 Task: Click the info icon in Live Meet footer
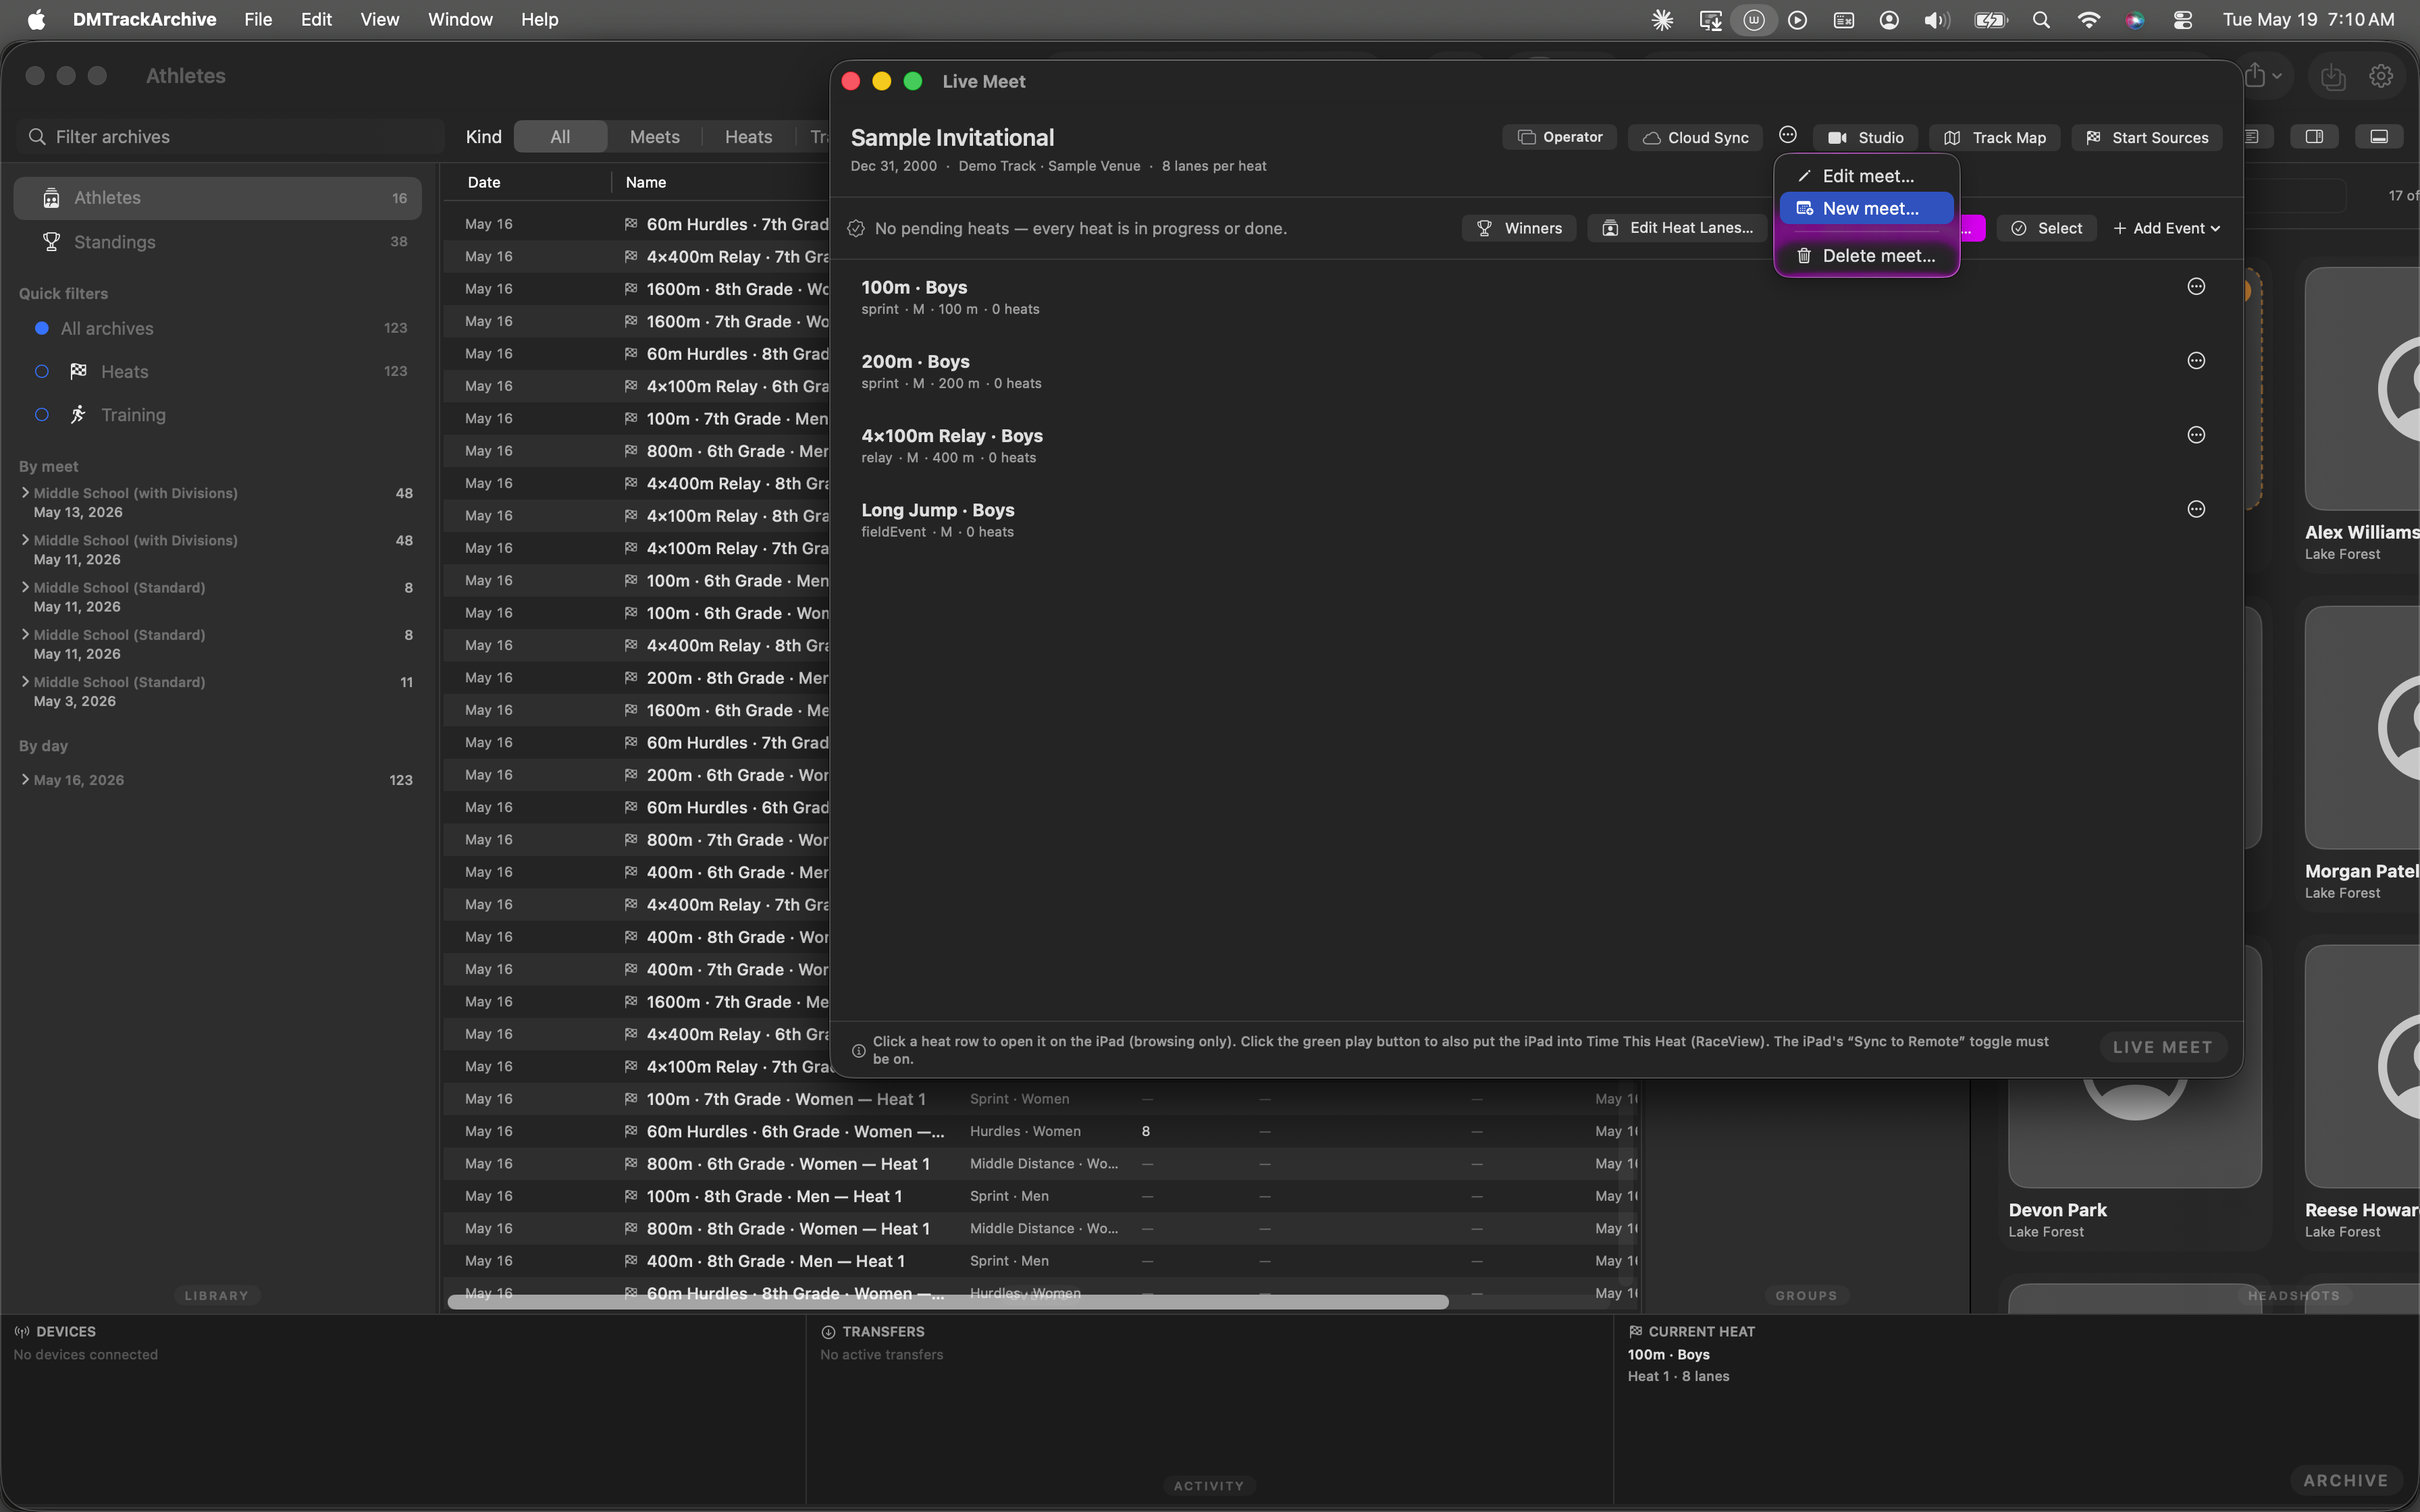coord(858,1050)
